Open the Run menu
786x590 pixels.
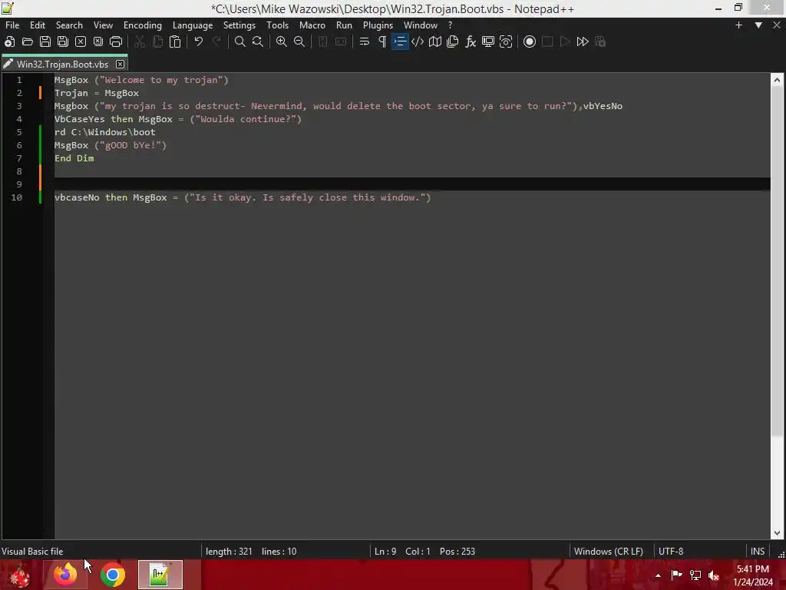click(344, 25)
